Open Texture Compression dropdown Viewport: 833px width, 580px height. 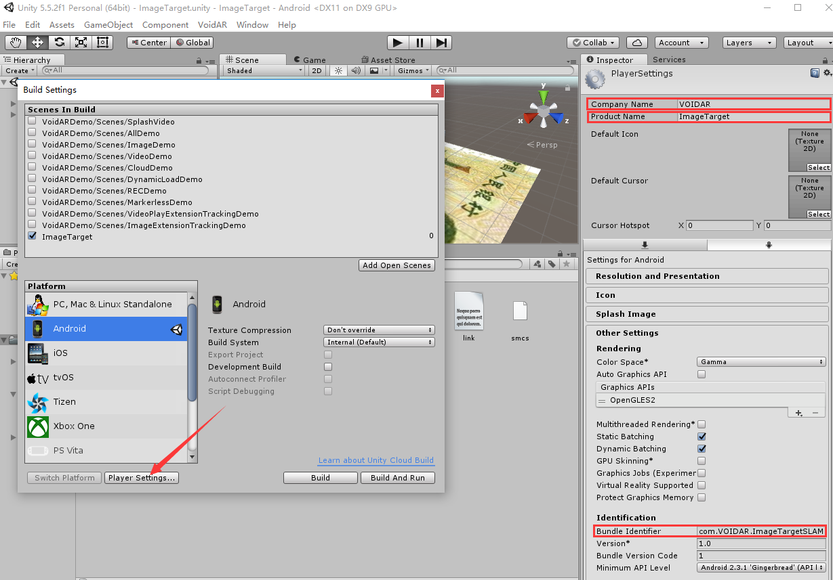[380, 330]
